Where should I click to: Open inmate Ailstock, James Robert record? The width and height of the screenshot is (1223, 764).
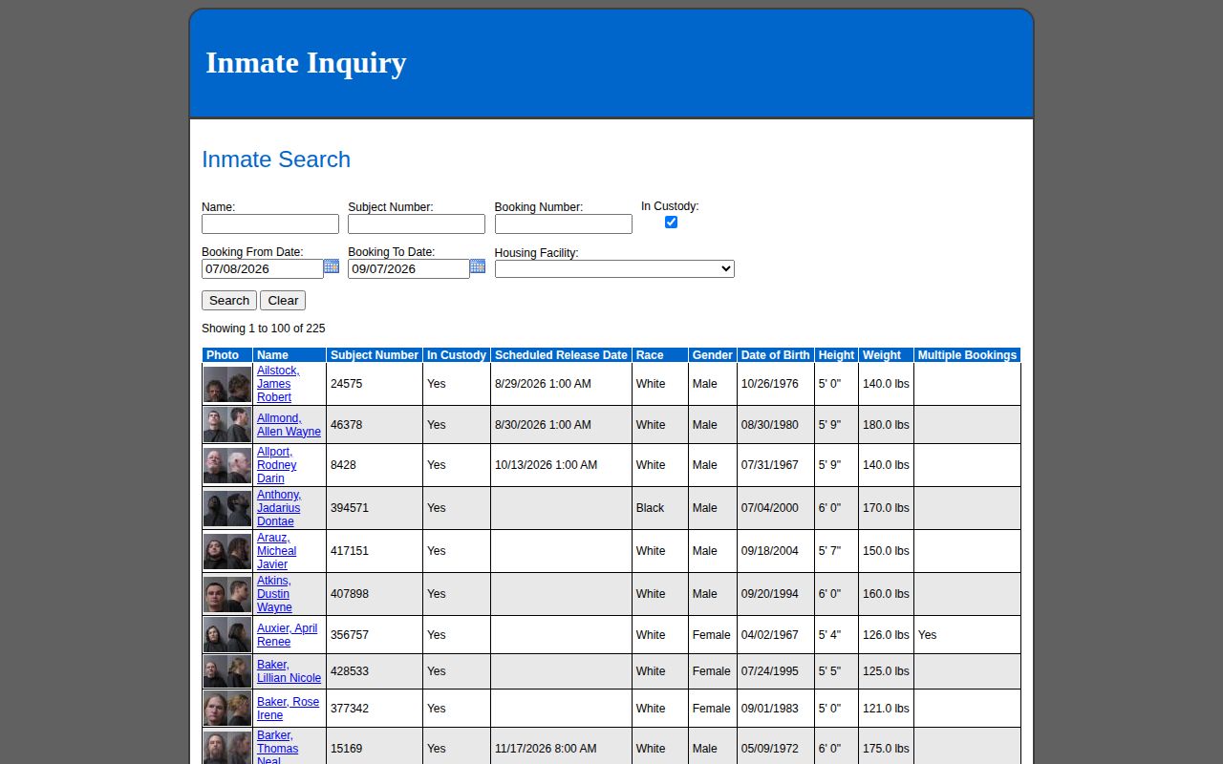click(278, 384)
